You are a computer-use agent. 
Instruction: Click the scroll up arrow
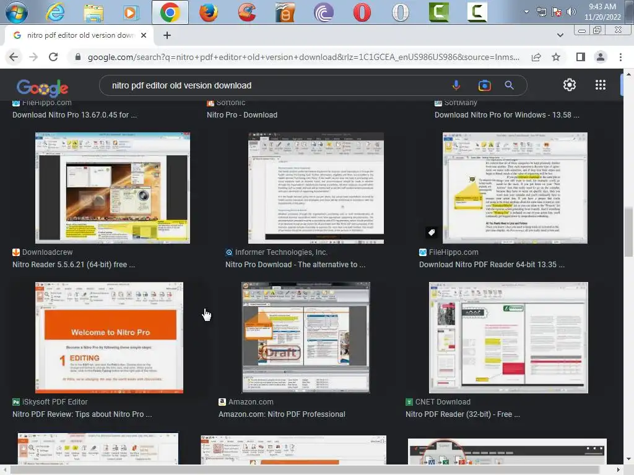628,74
